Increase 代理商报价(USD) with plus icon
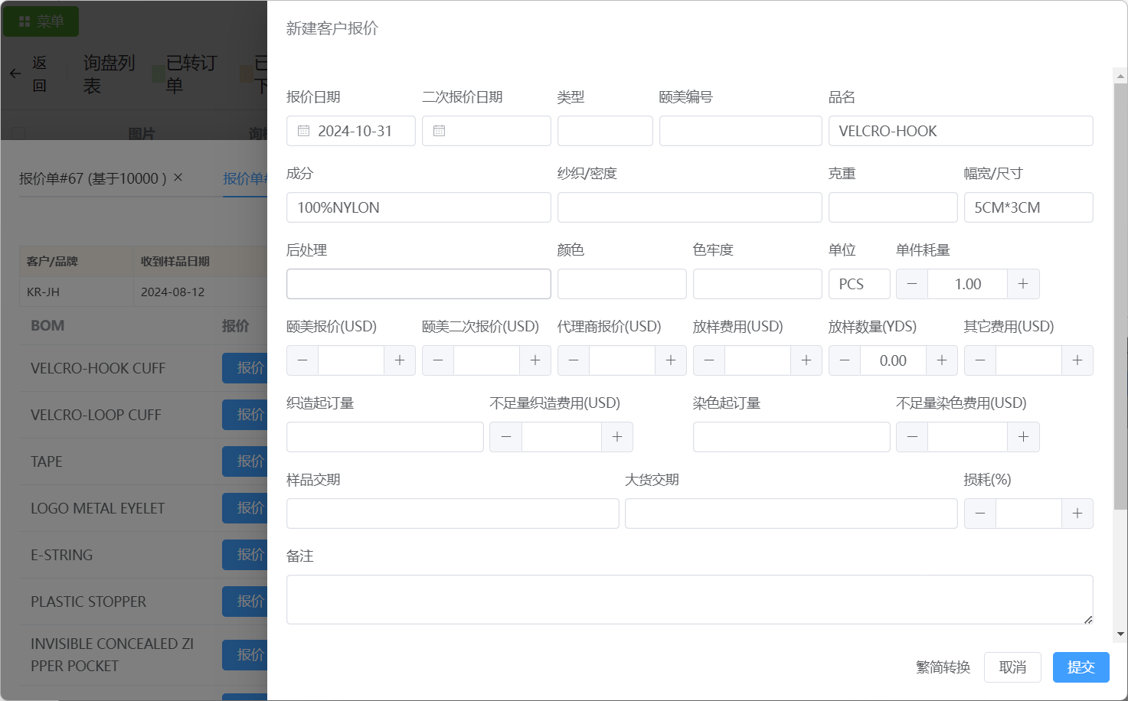Screen dimensions: 1128x701 click(x=671, y=360)
